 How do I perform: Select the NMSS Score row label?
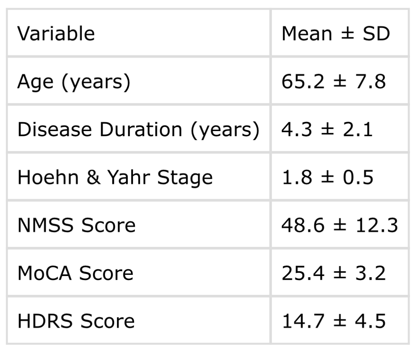[x=76, y=226]
